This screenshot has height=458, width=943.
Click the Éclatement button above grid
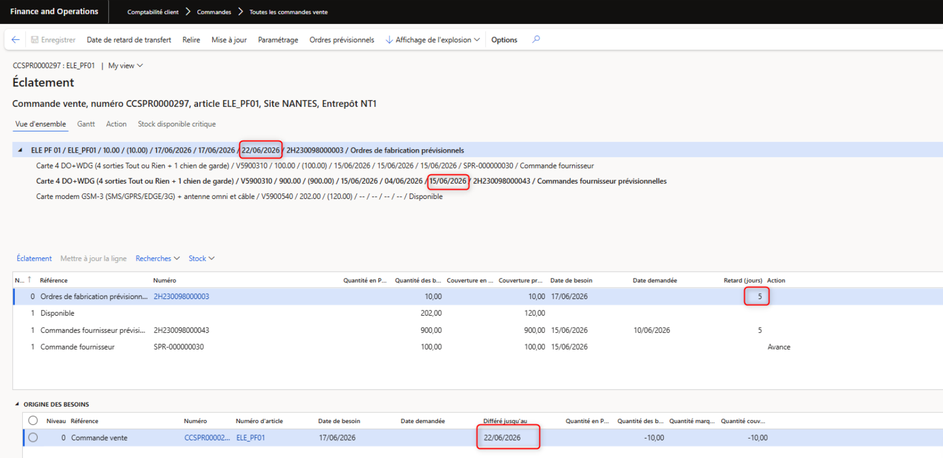pyautogui.click(x=34, y=258)
